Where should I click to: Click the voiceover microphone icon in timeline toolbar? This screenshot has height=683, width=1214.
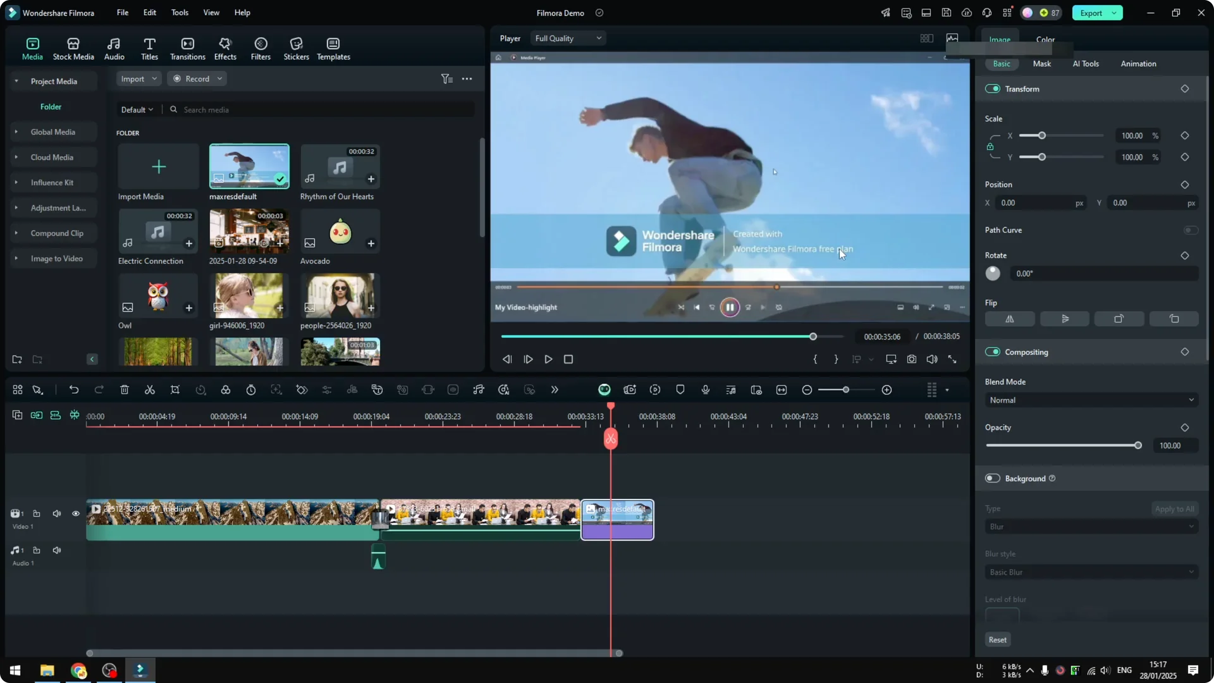pos(706,390)
